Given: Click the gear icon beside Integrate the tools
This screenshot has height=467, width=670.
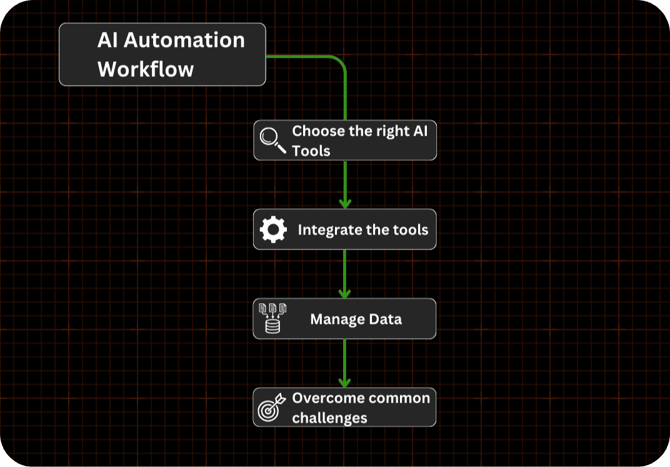Looking at the screenshot, I should coord(273,229).
